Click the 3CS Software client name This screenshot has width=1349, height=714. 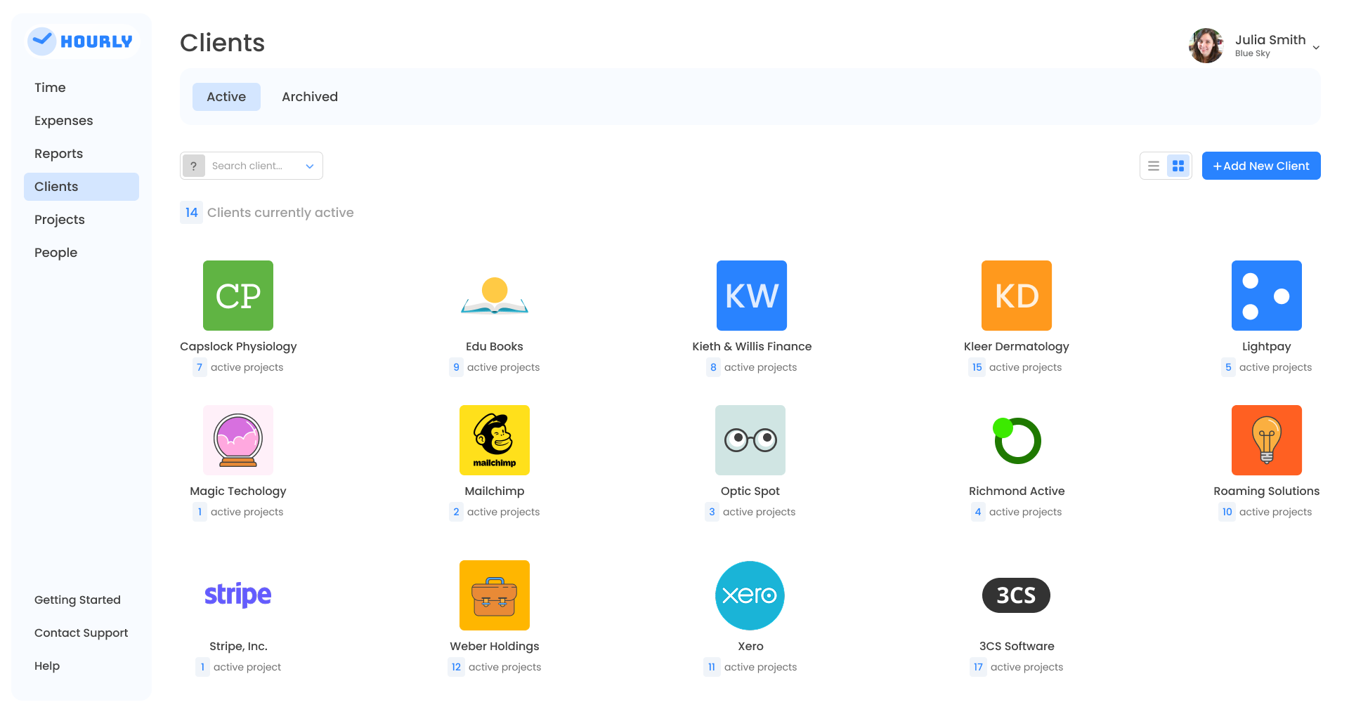coord(1017,647)
